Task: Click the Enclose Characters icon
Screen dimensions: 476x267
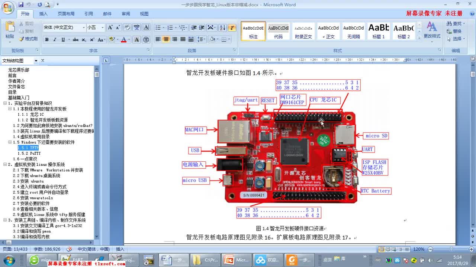Action: tap(146, 39)
